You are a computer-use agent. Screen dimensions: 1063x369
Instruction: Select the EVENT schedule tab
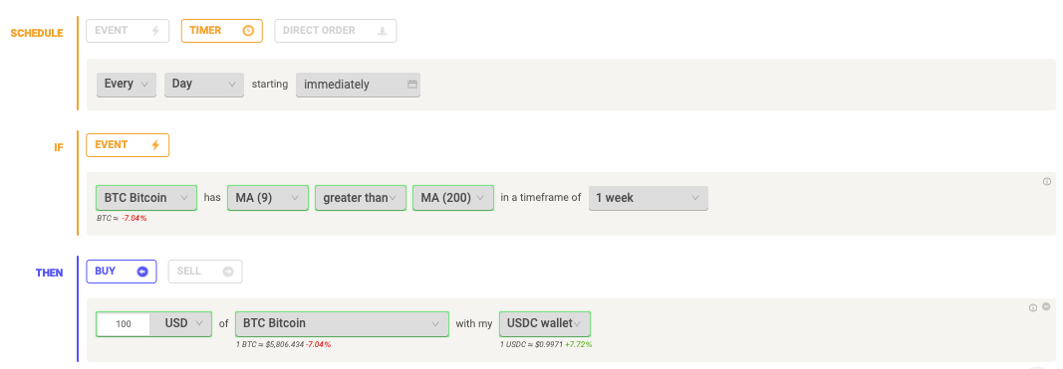[128, 31]
